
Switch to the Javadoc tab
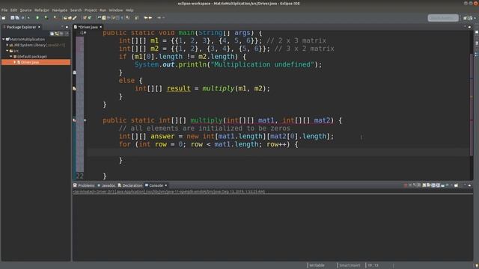point(106,185)
